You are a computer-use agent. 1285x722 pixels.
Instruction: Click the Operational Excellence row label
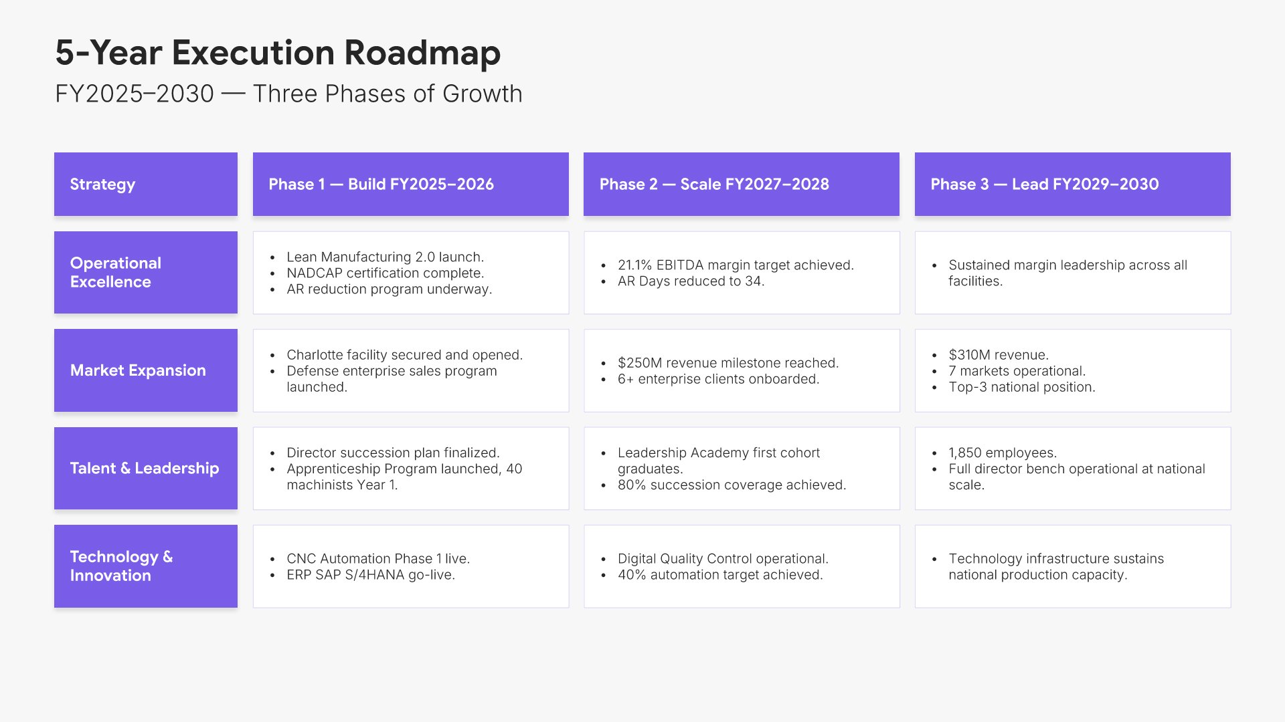pyautogui.click(x=145, y=273)
